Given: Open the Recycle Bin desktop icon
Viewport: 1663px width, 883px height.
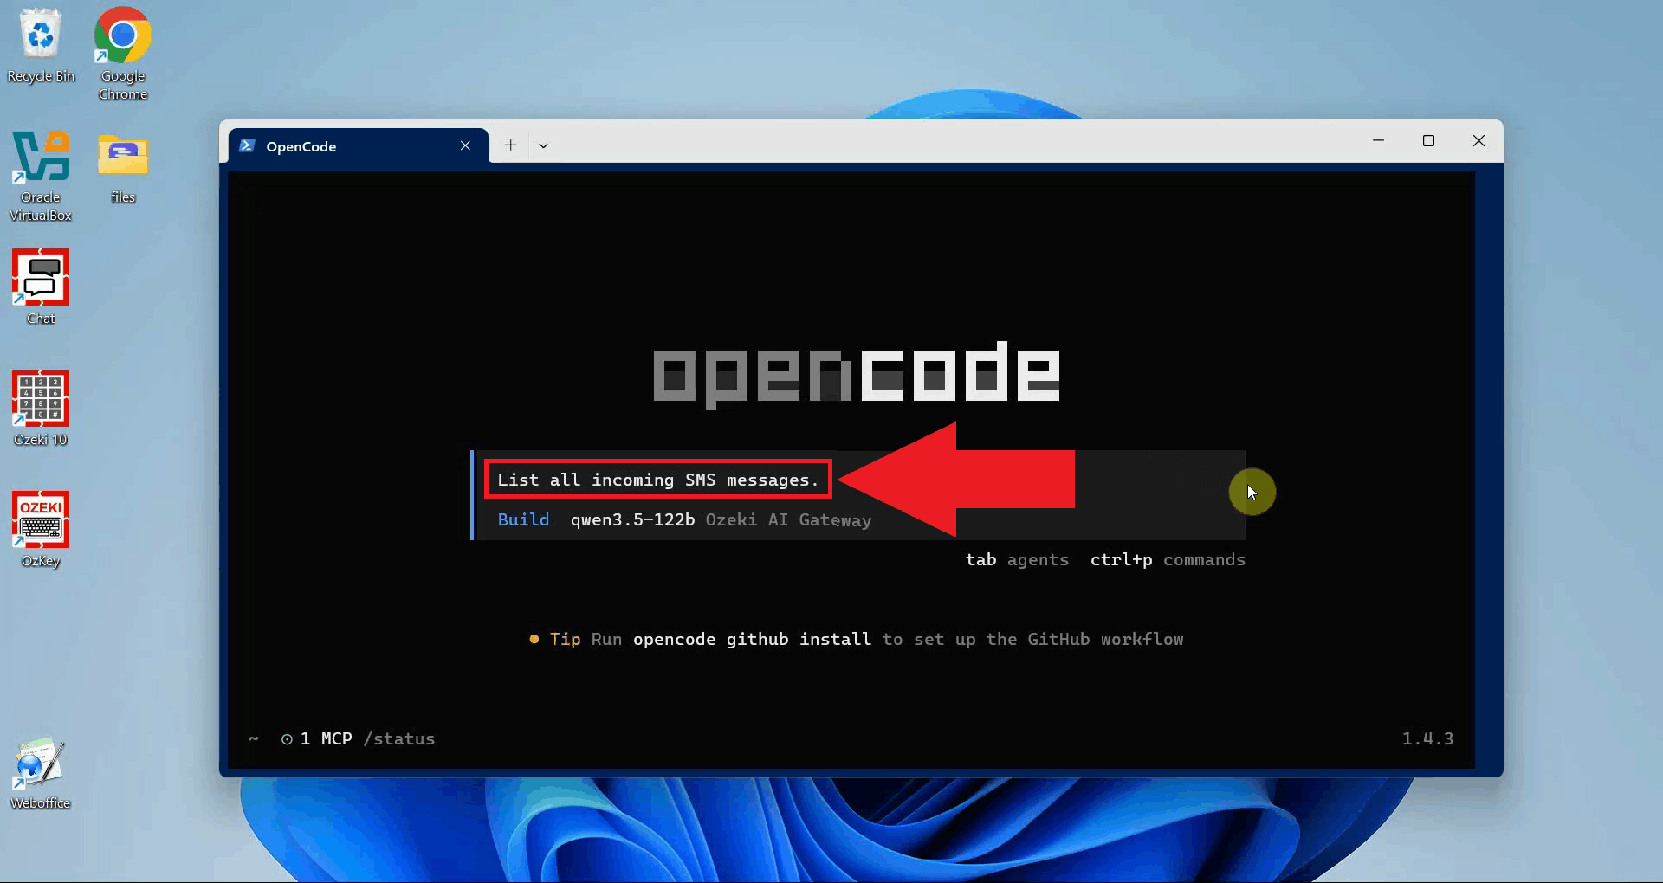Looking at the screenshot, I should click(x=41, y=45).
